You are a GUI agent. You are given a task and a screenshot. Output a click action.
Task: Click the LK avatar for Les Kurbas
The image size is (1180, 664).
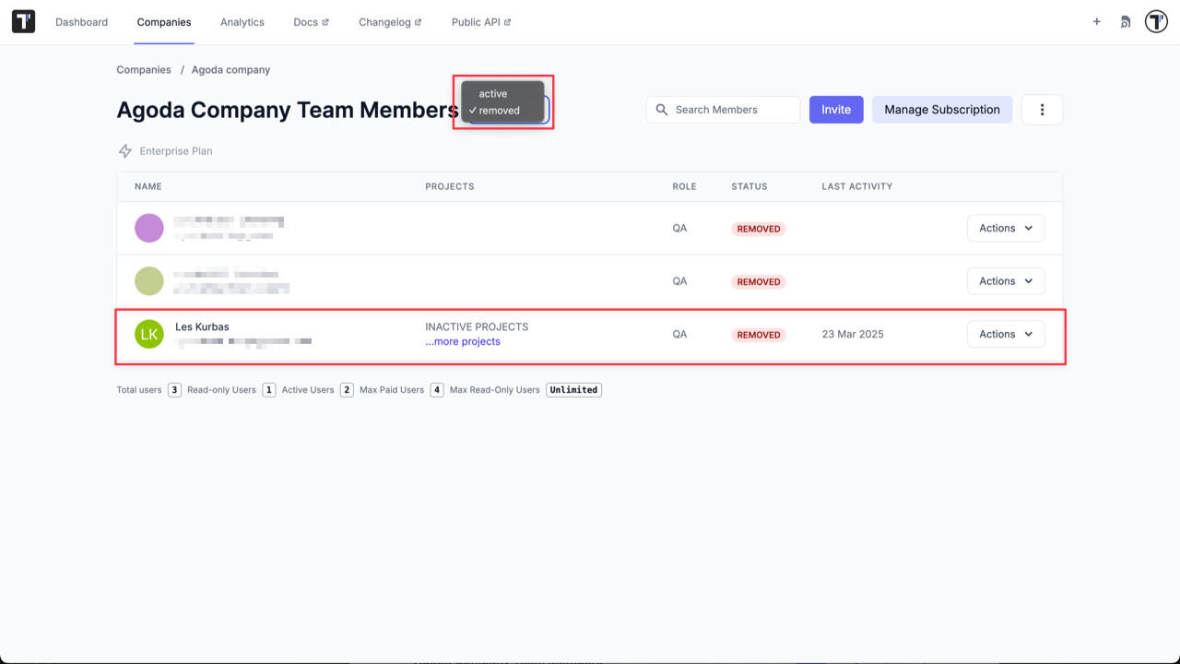(x=148, y=334)
